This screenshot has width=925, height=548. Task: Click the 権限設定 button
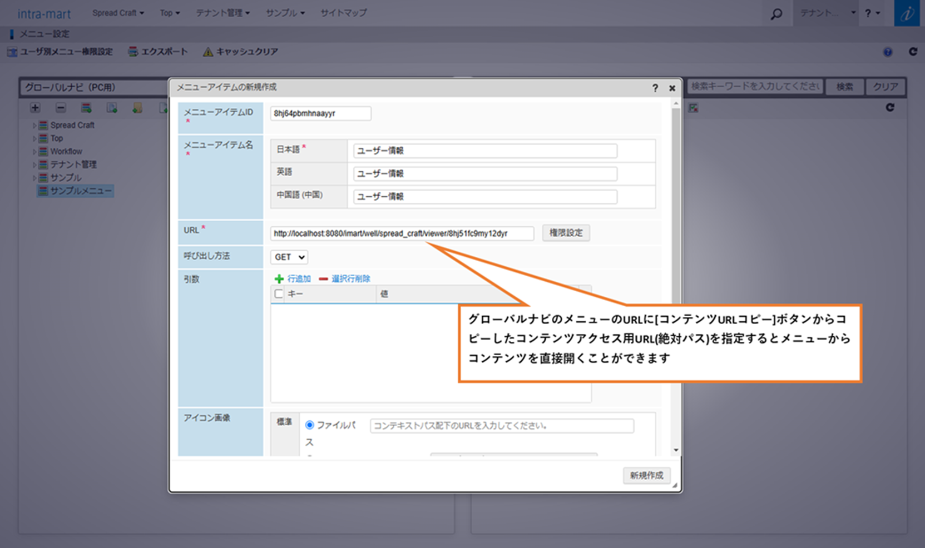click(566, 233)
